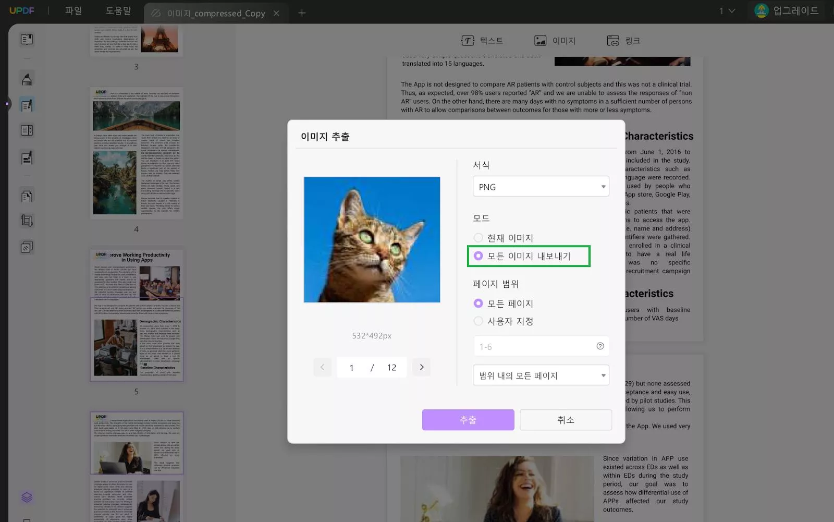Open the 도움말 menu
The height and width of the screenshot is (522, 834).
118,11
